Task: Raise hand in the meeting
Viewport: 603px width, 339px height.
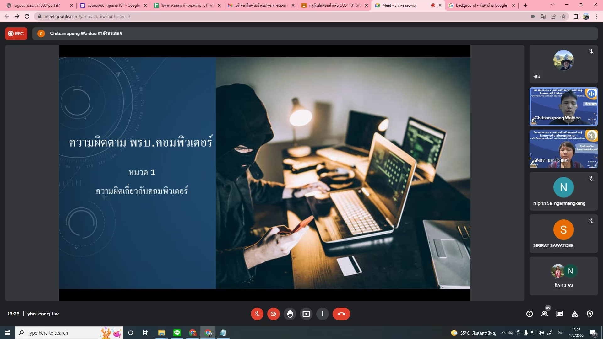Action: [290, 314]
